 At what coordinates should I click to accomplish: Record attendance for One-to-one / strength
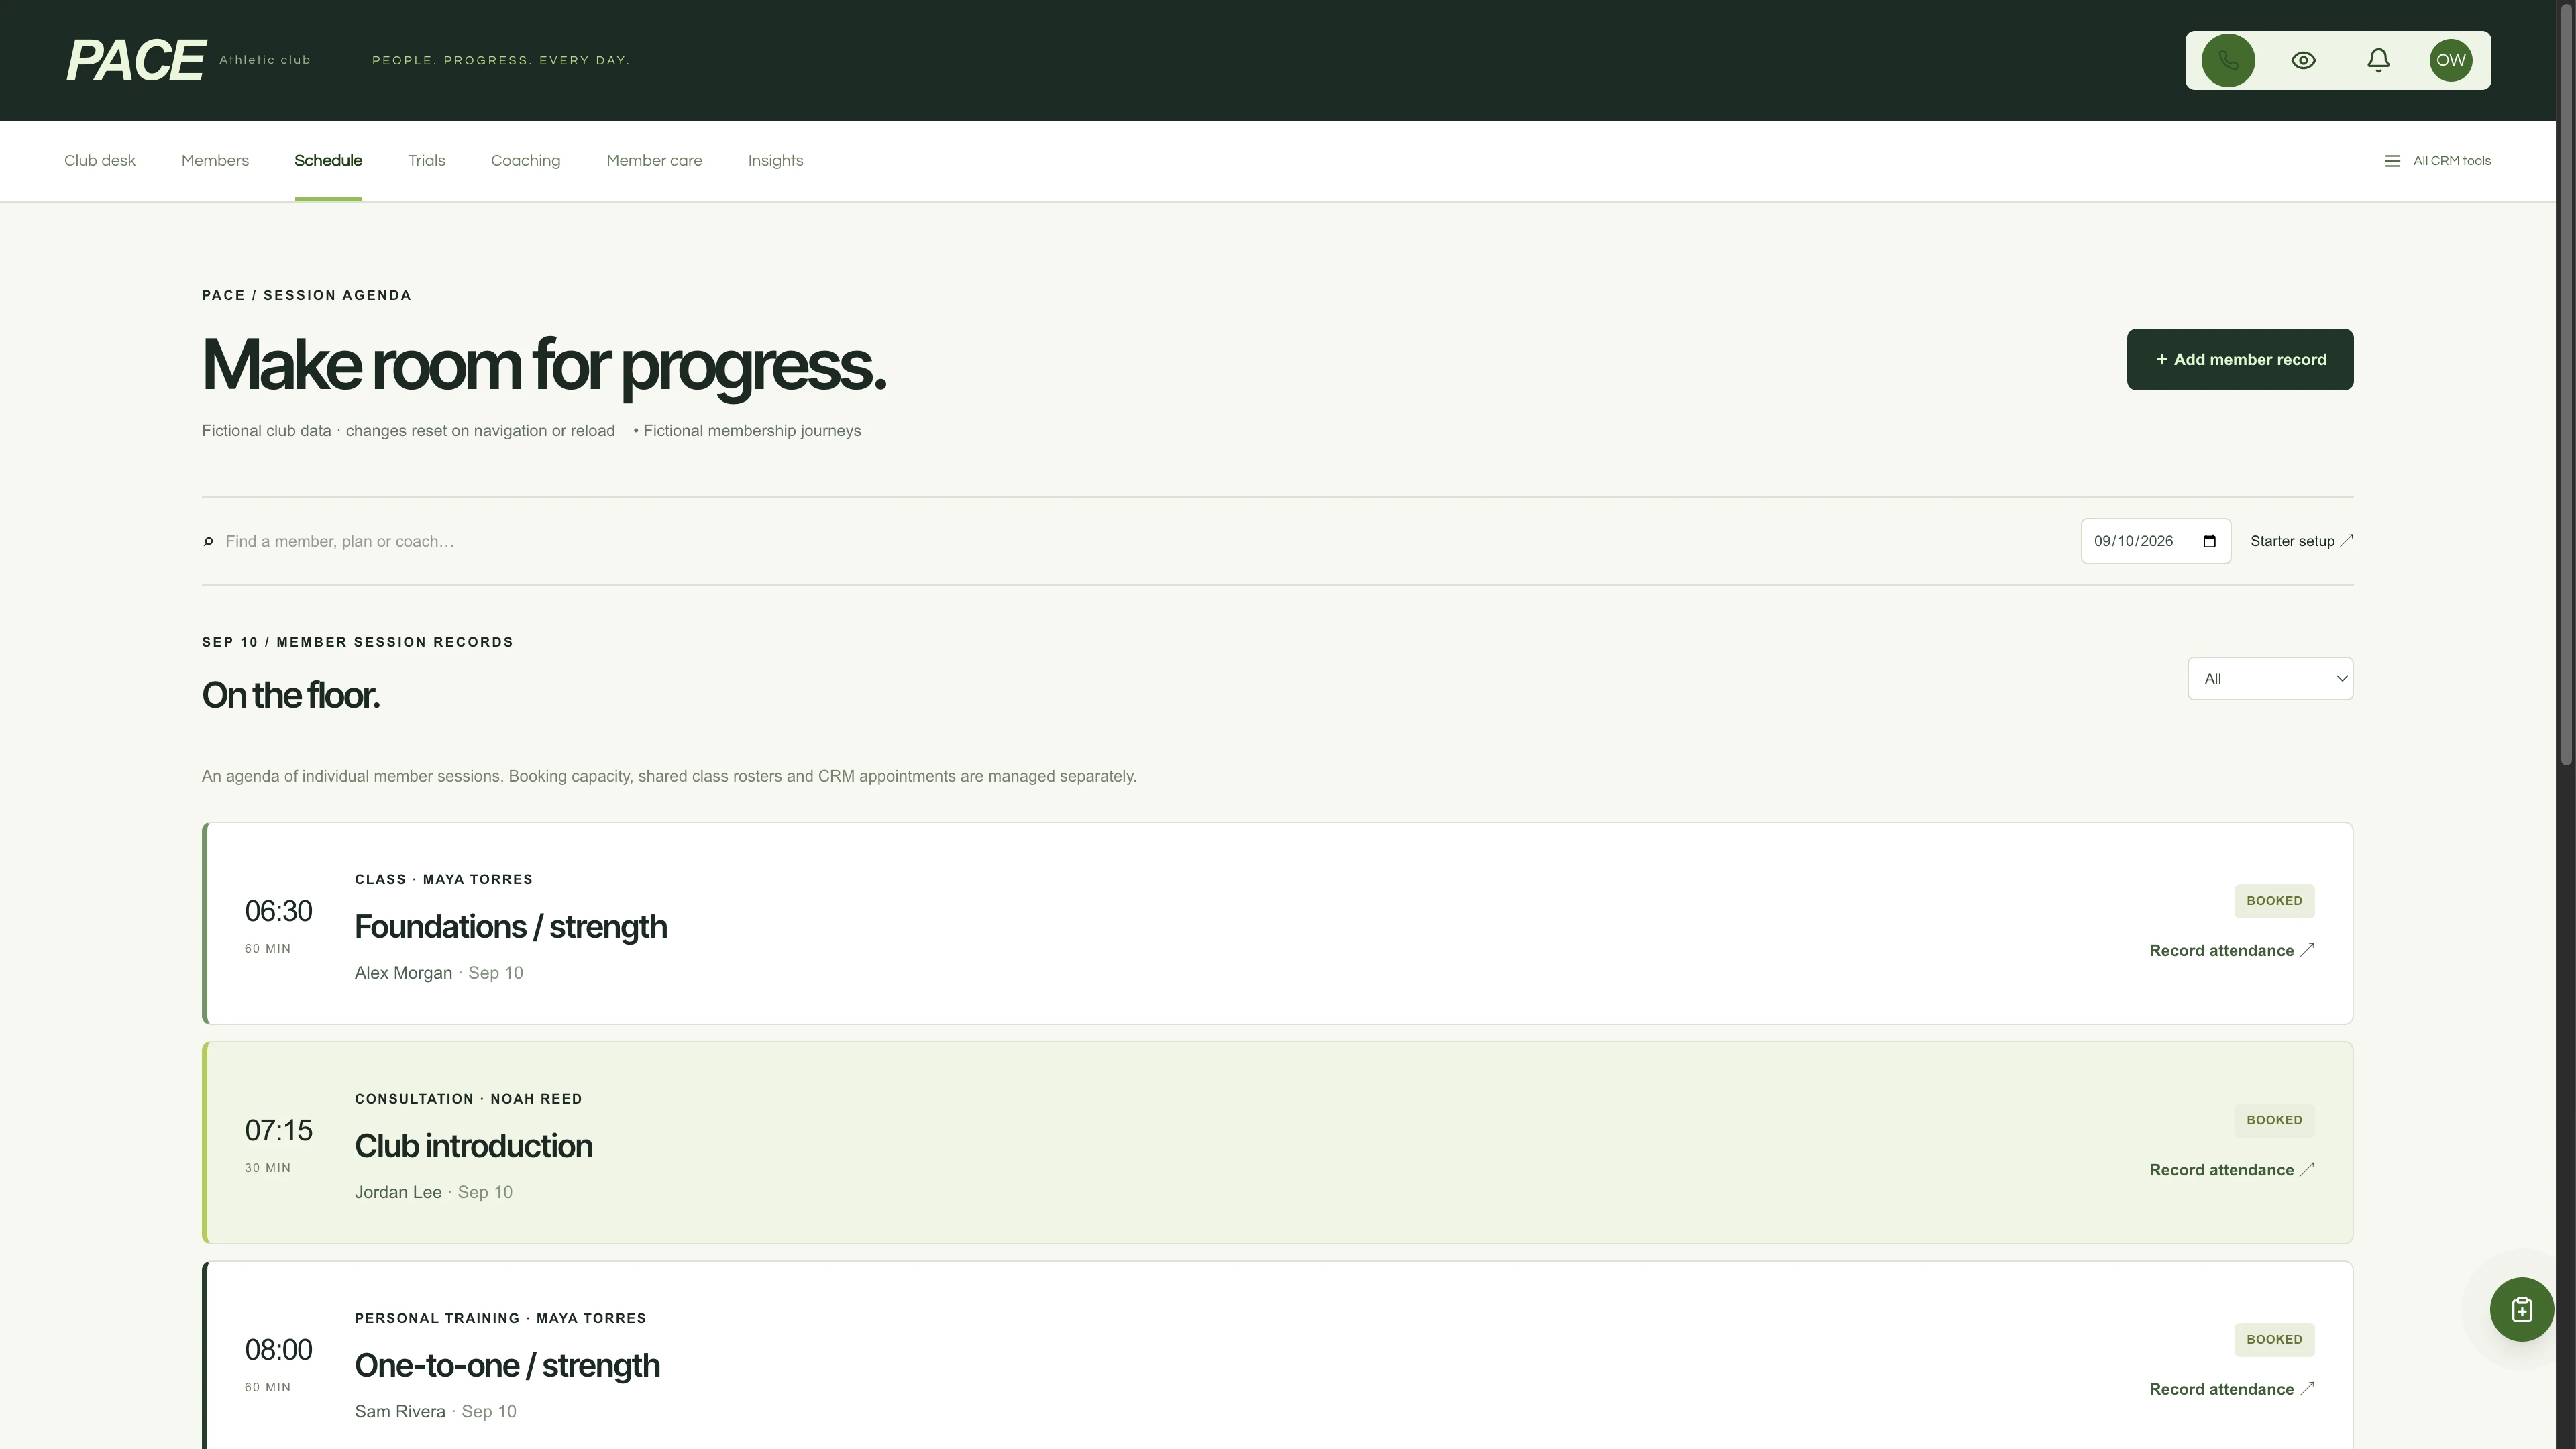[2232, 1389]
